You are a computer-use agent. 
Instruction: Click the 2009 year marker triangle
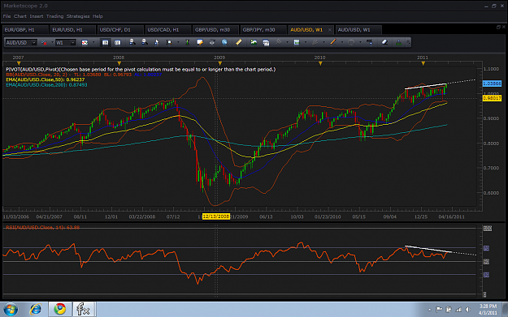tap(220, 63)
